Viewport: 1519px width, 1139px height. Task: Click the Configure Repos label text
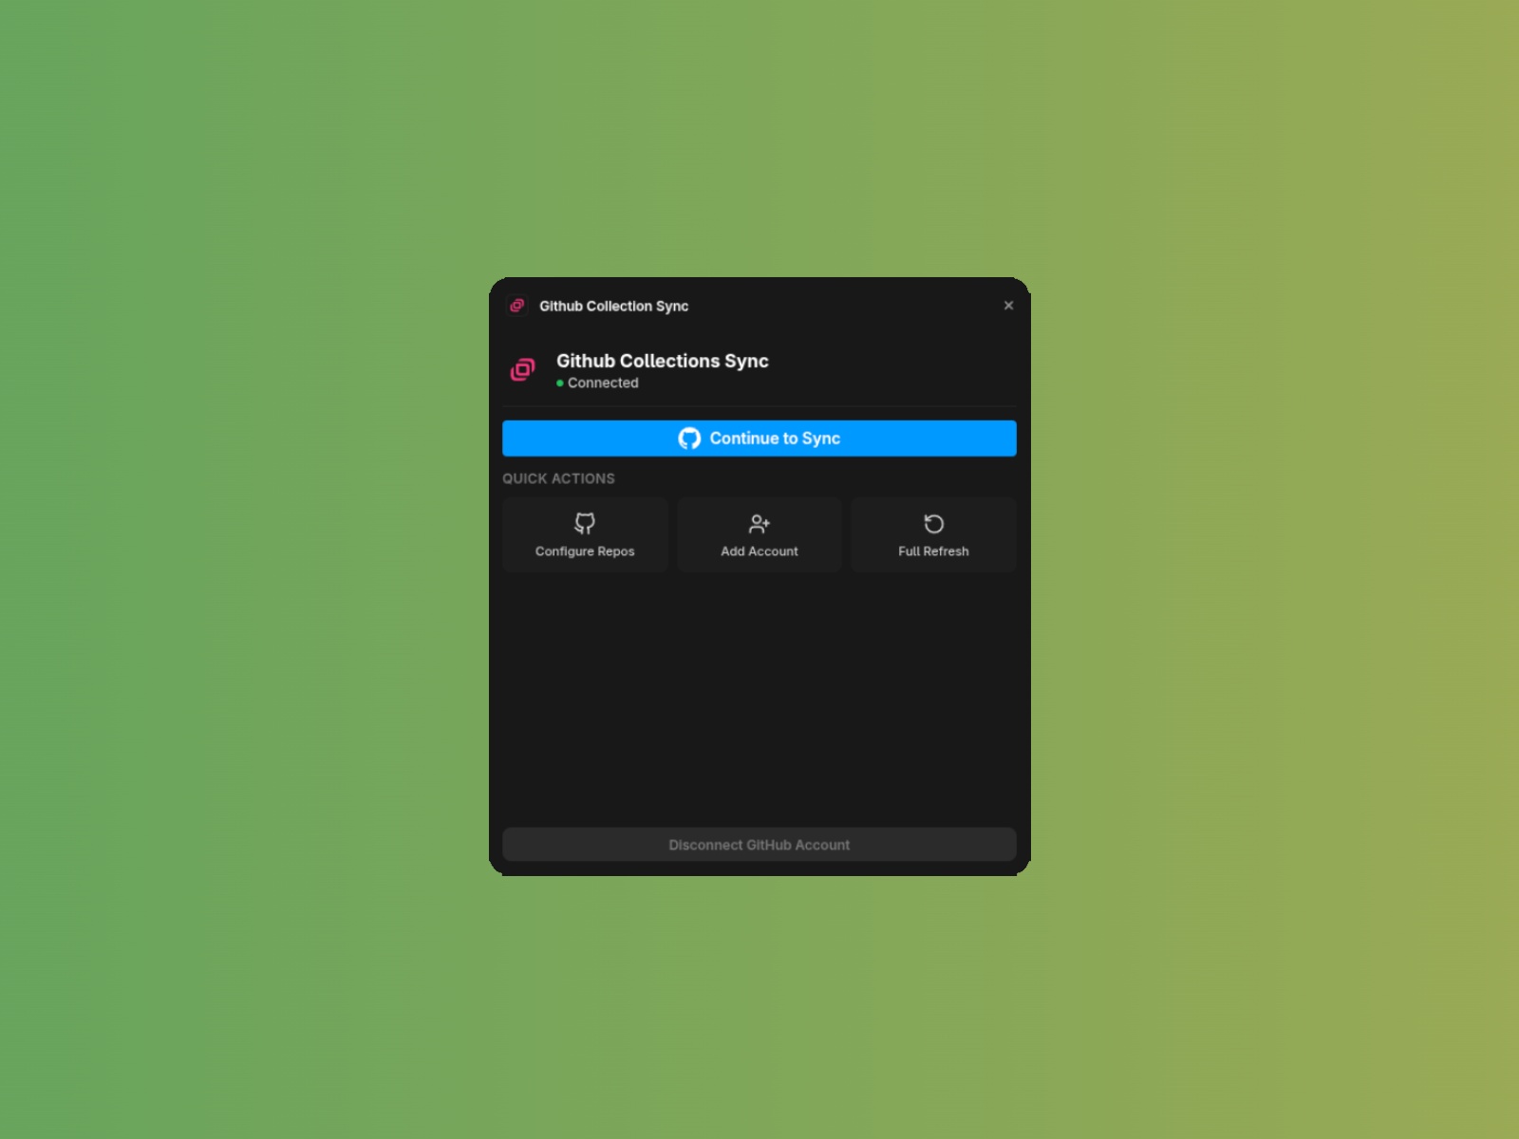click(585, 551)
